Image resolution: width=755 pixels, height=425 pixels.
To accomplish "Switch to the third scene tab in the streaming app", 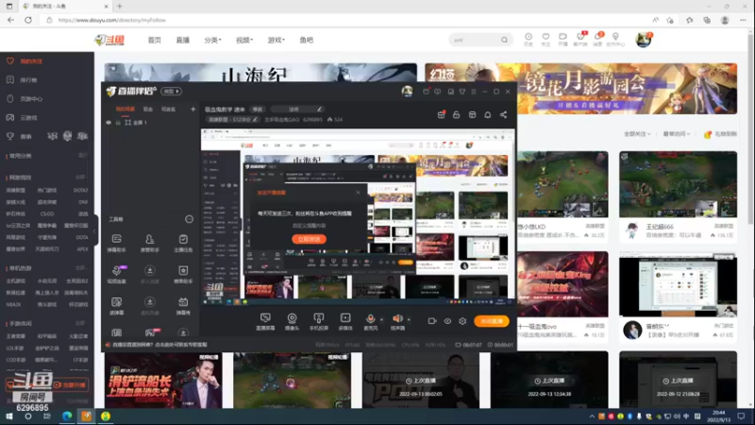I will point(168,110).
